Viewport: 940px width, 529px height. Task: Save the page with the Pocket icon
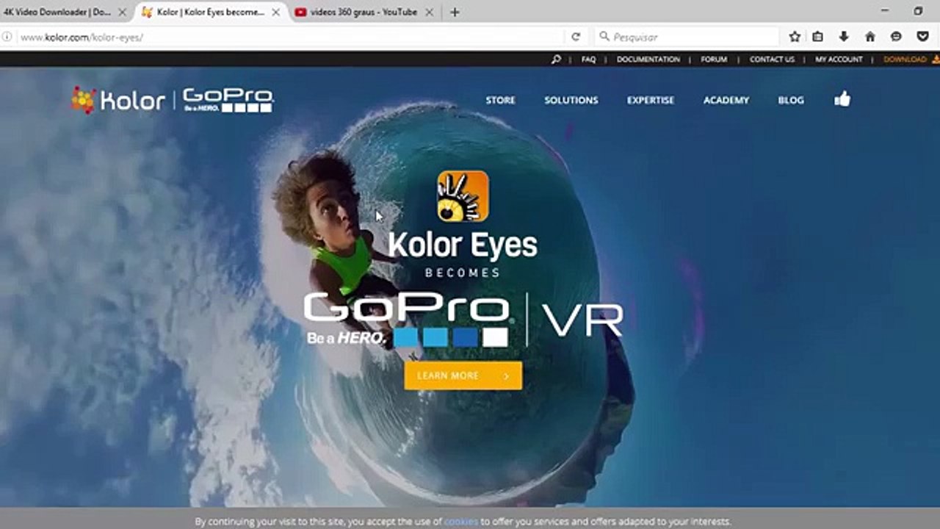(923, 37)
